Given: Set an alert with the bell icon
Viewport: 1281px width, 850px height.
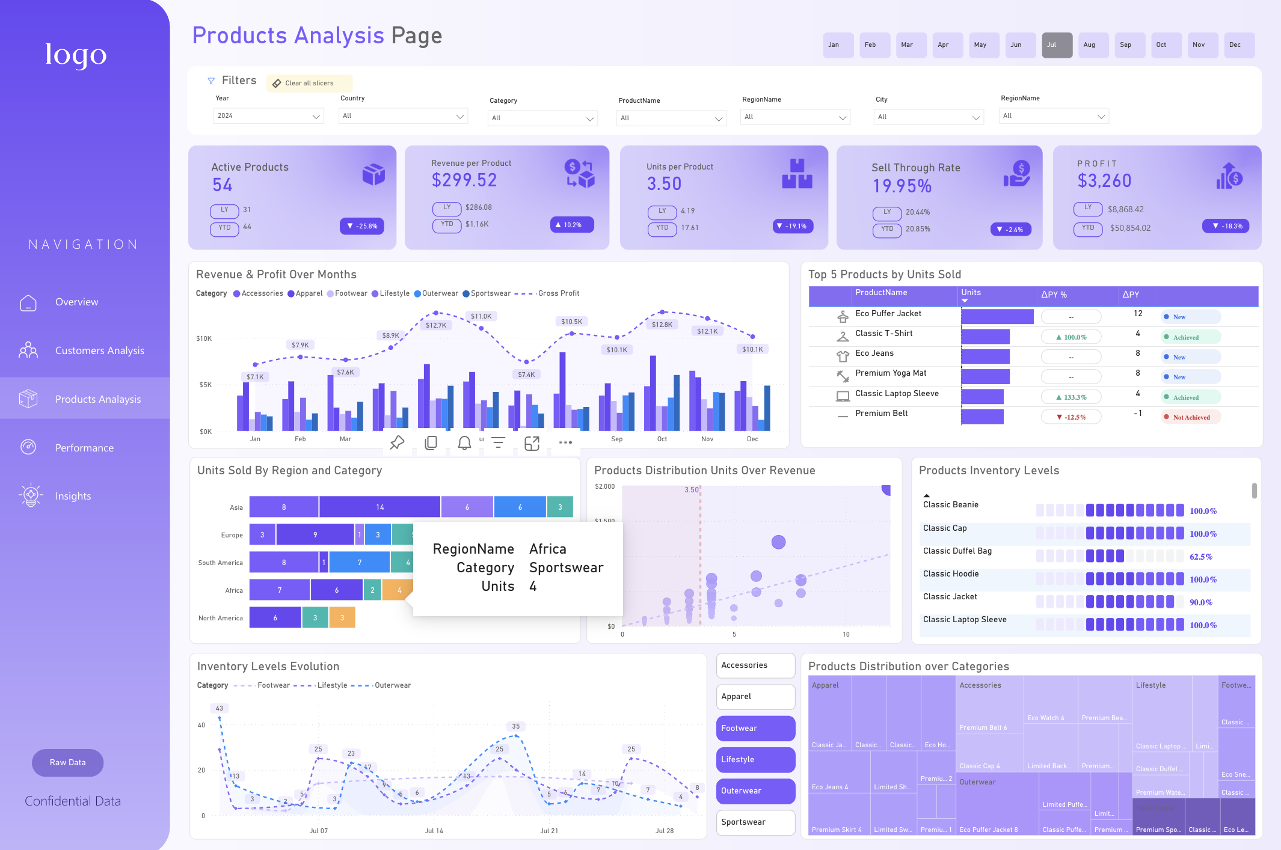Looking at the screenshot, I should 464,443.
